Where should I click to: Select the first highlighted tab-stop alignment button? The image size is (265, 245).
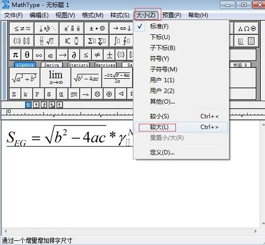pyautogui.click(x=28, y=105)
